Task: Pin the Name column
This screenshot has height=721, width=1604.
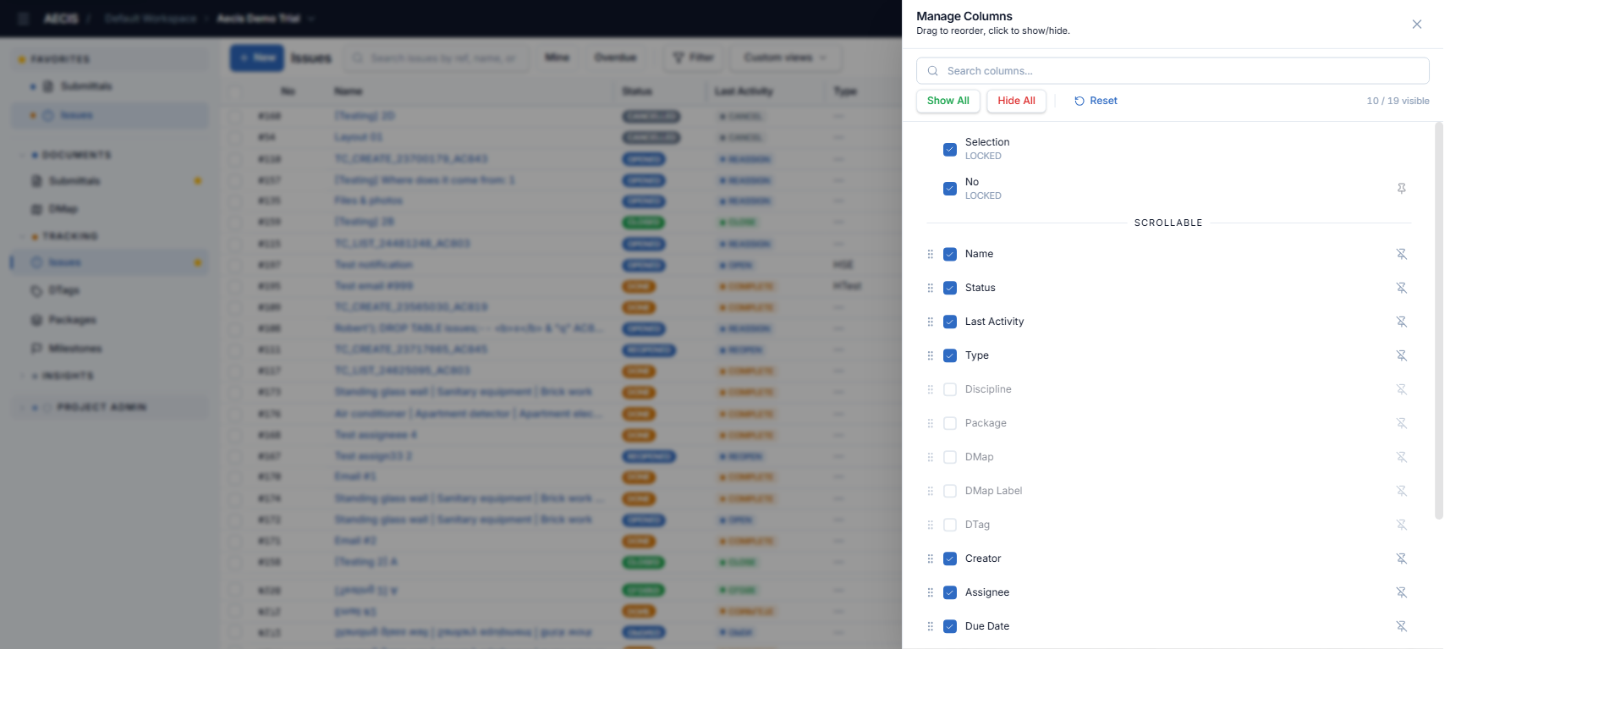Action: 1401,254
